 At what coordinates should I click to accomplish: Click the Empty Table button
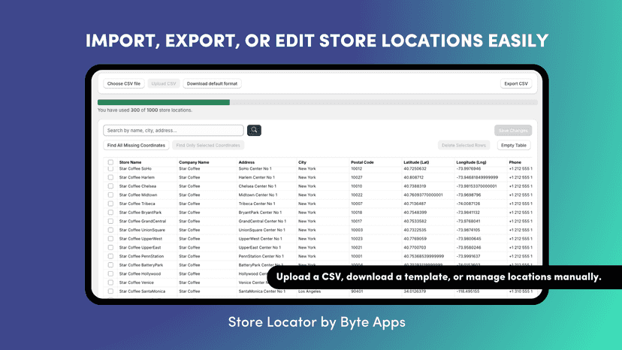[514, 145]
